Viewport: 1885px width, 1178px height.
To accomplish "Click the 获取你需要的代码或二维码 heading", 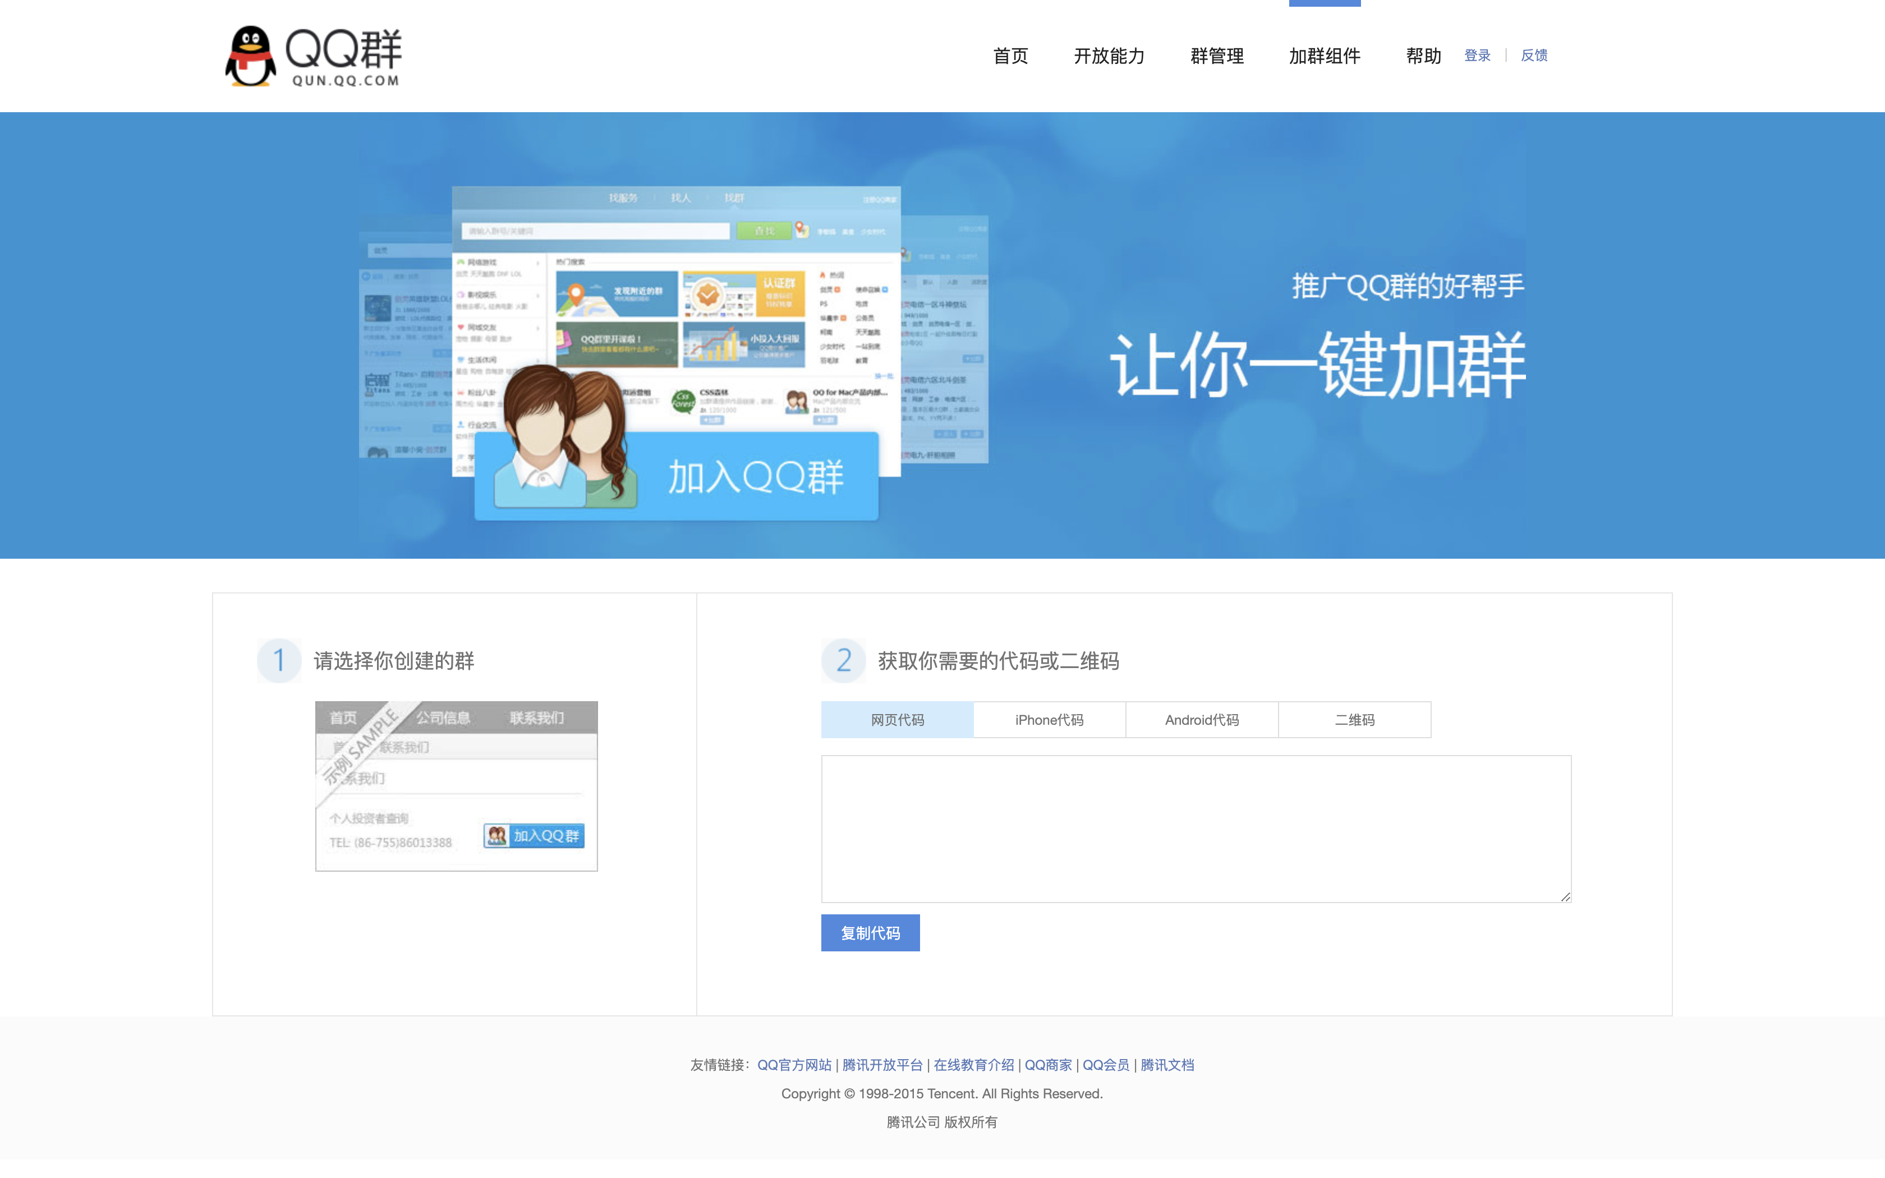I will click(x=999, y=661).
